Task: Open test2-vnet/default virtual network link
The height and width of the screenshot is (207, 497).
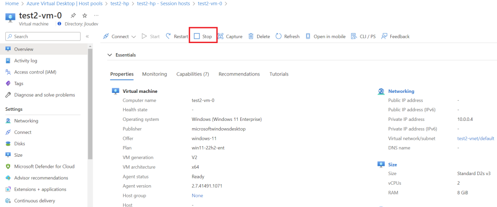Action: (x=476, y=138)
